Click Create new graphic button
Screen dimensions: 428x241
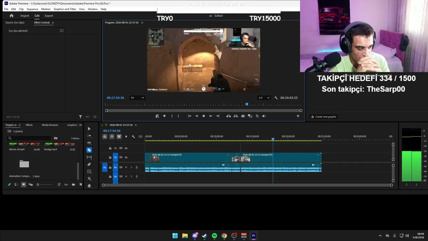click(x=323, y=117)
